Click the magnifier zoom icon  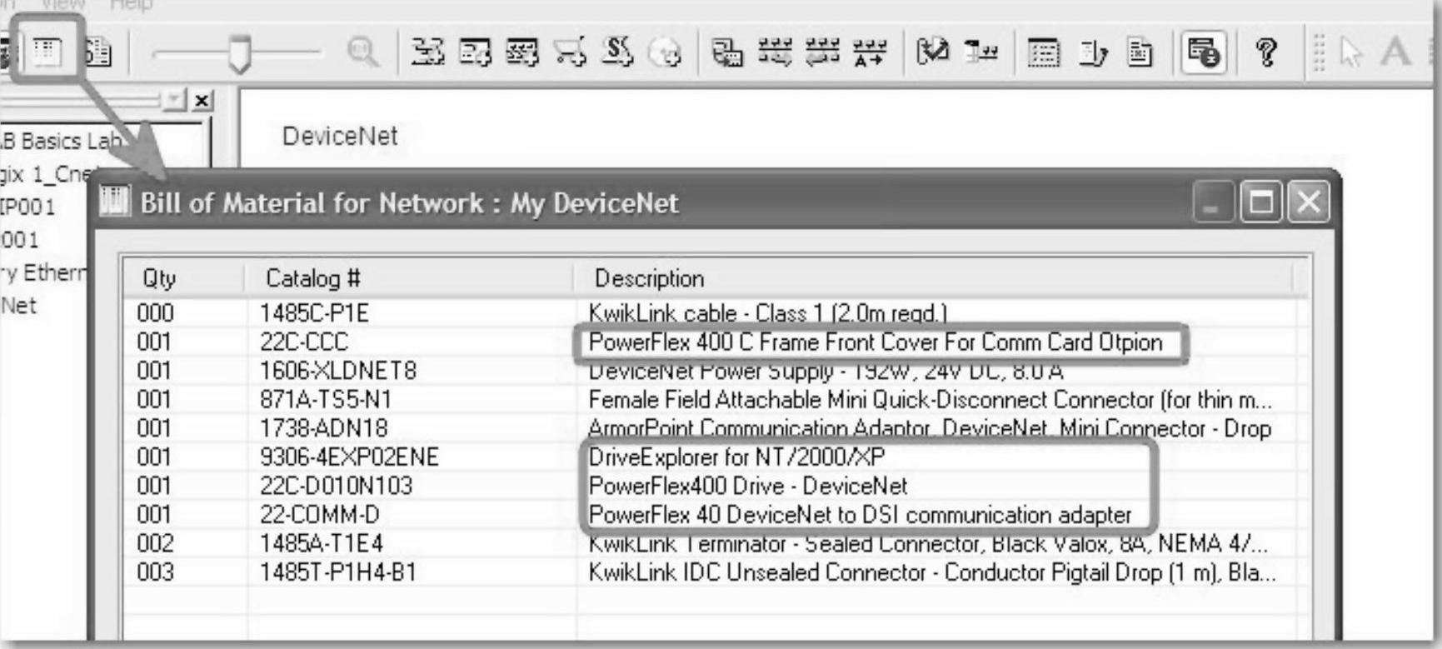point(363,52)
